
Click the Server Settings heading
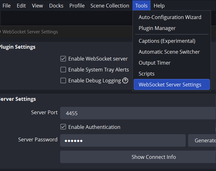pyautogui.click(x=18, y=99)
